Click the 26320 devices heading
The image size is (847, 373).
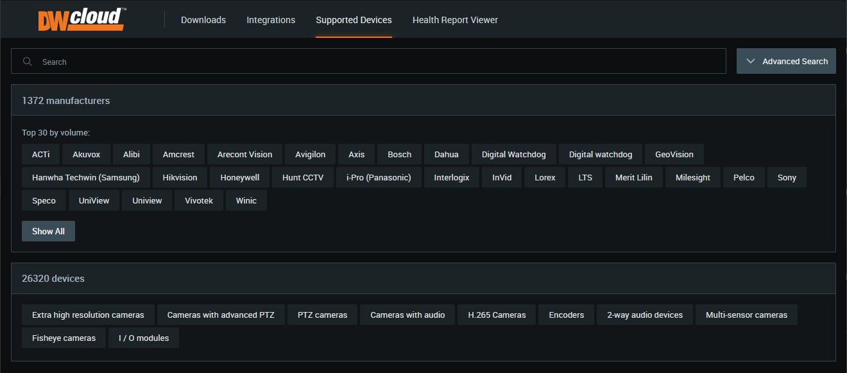tap(53, 279)
